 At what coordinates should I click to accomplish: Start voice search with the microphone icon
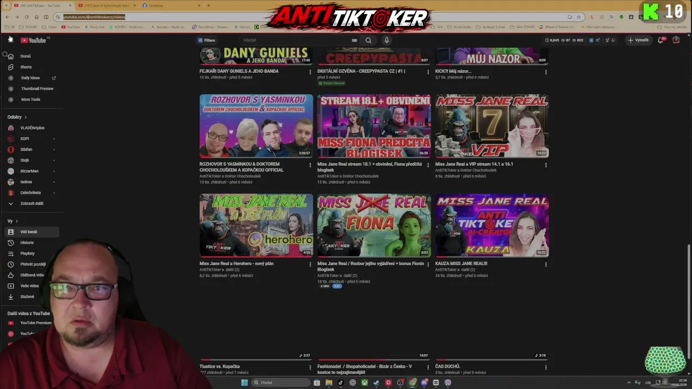click(x=387, y=40)
